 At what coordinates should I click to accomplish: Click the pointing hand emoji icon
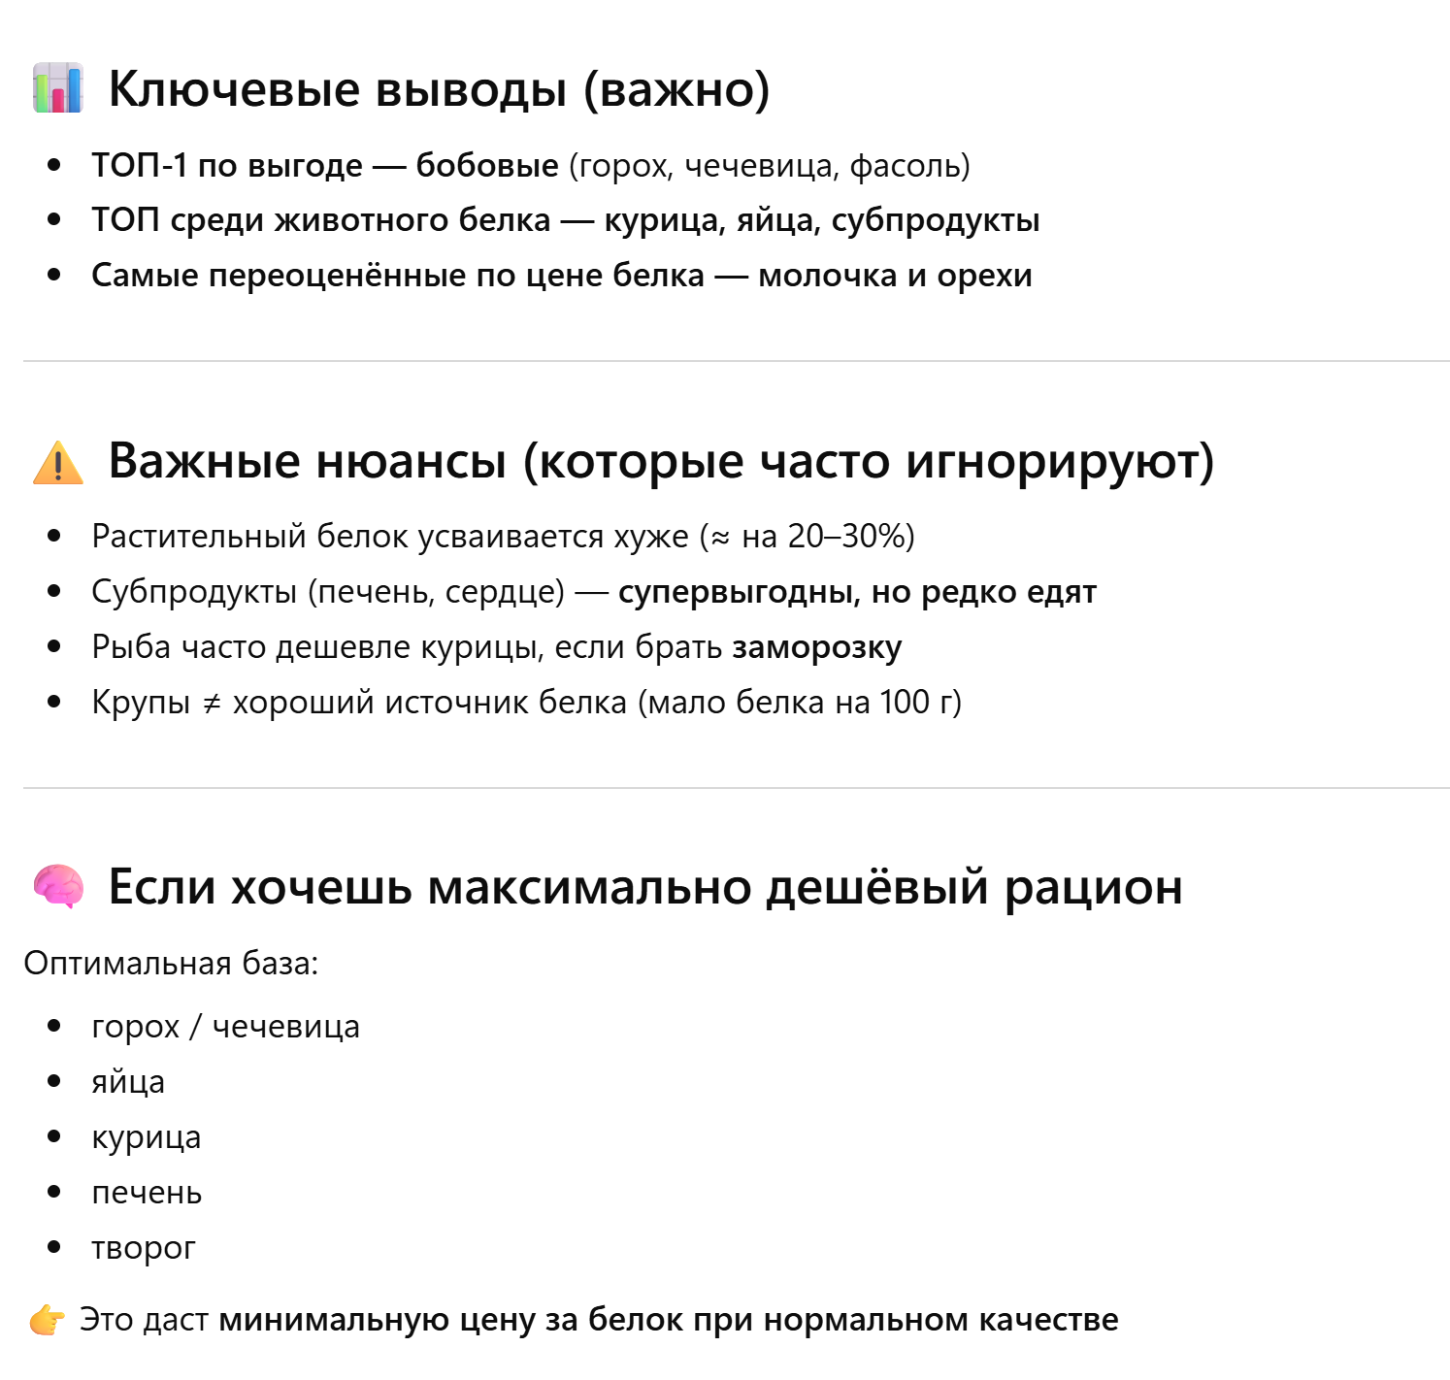tap(47, 1320)
